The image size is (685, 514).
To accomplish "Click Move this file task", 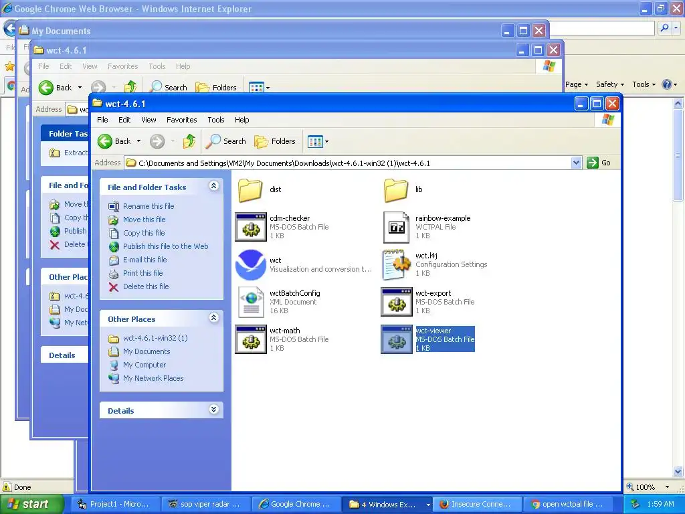I will (144, 220).
